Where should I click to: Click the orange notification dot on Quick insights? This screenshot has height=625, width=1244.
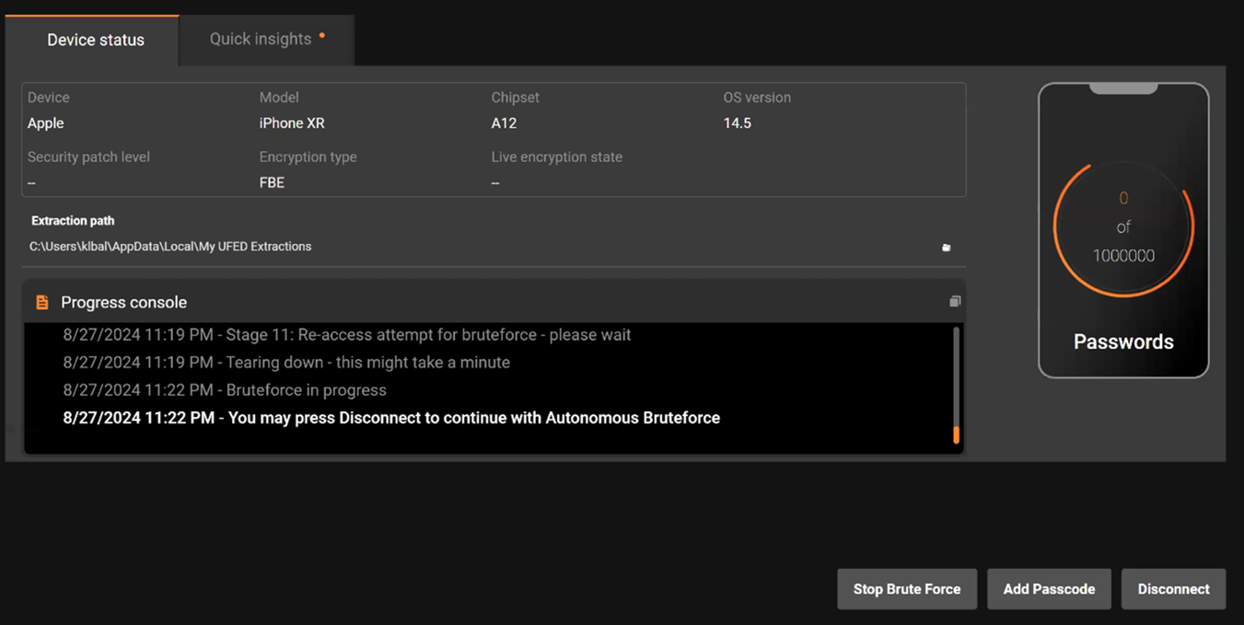322,36
